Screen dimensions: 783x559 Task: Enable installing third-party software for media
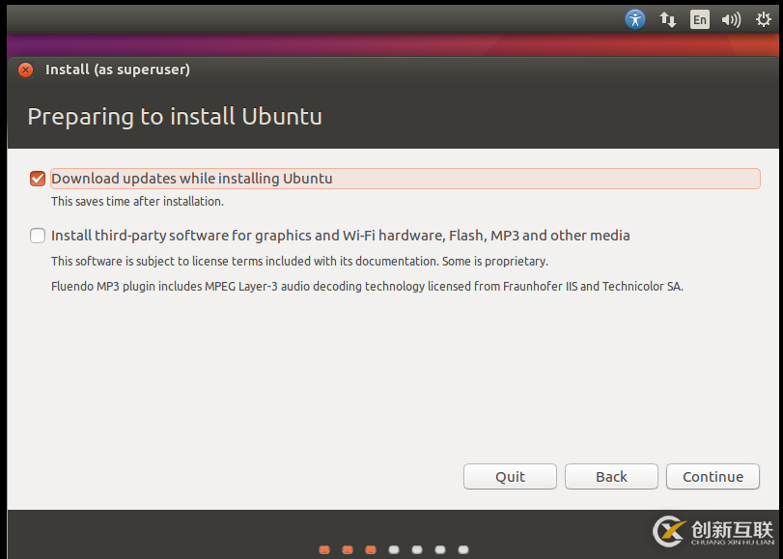pyautogui.click(x=37, y=235)
